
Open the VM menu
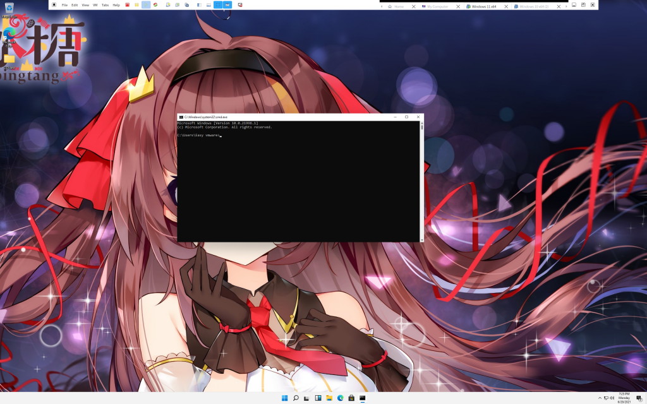[95, 5]
